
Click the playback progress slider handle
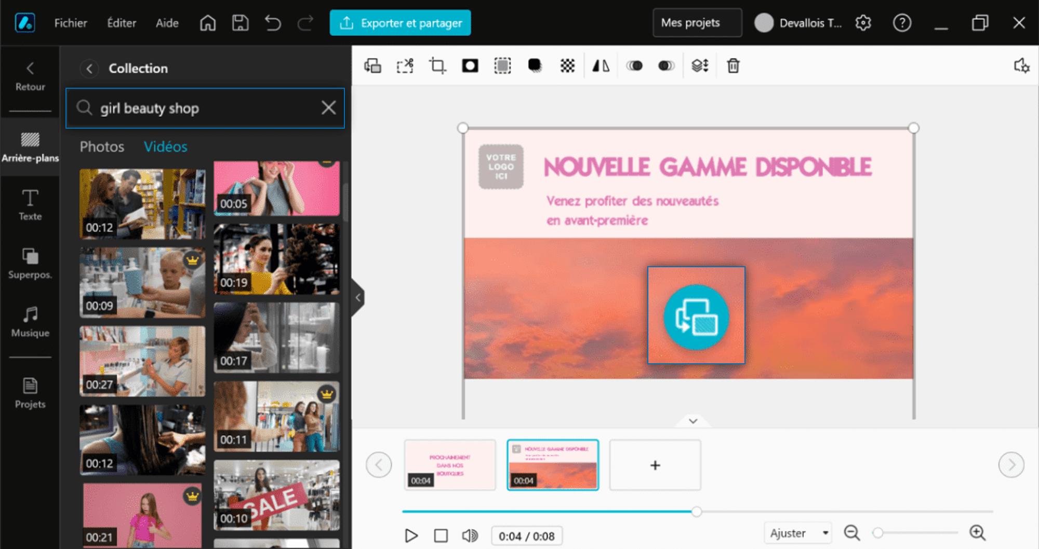click(x=696, y=512)
